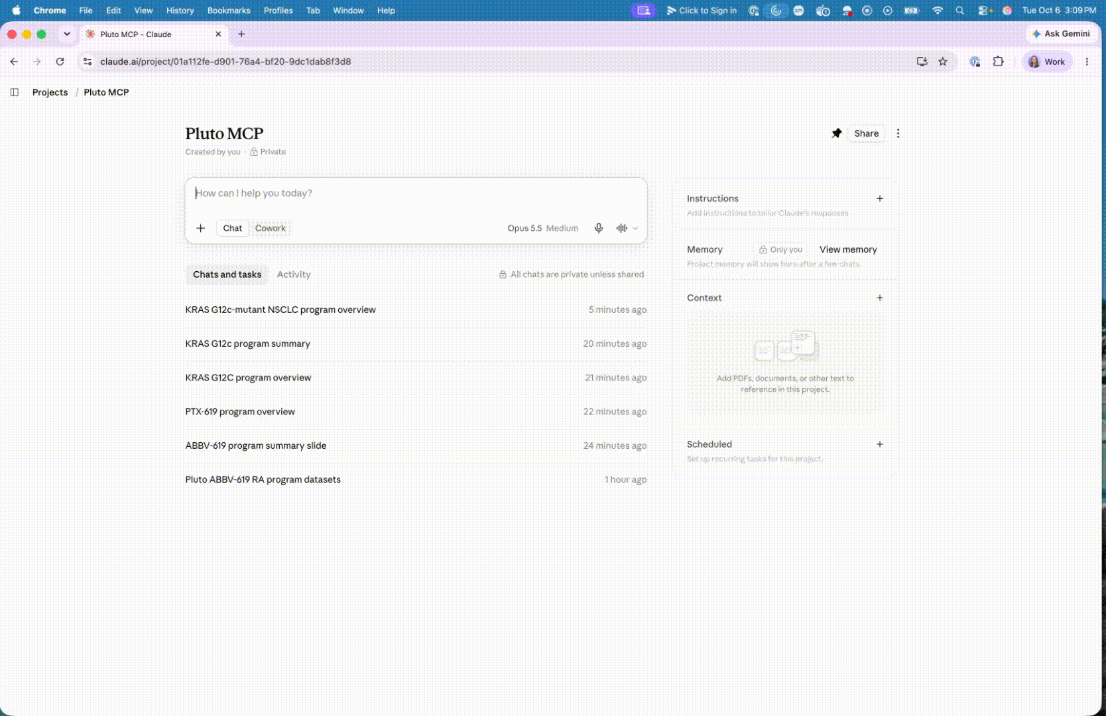Switch to the Activity tab
The width and height of the screenshot is (1106, 716).
(294, 274)
